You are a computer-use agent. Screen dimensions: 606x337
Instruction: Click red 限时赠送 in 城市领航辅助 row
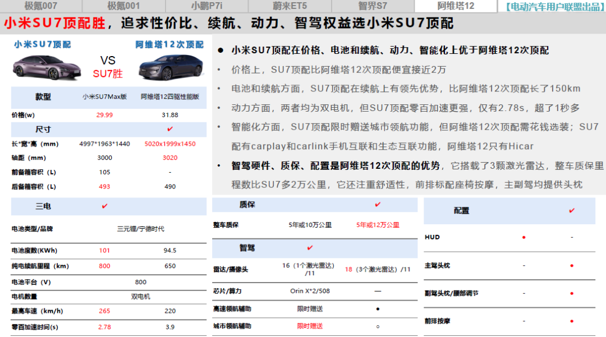pyautogui.click(x=310, y=326)
